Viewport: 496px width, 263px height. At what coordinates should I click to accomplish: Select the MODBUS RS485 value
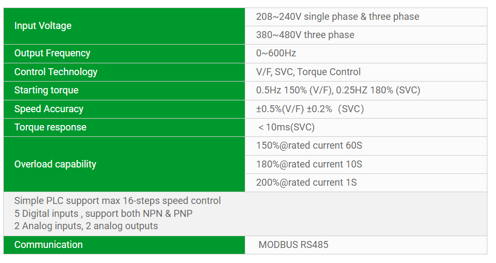(293, 245)
